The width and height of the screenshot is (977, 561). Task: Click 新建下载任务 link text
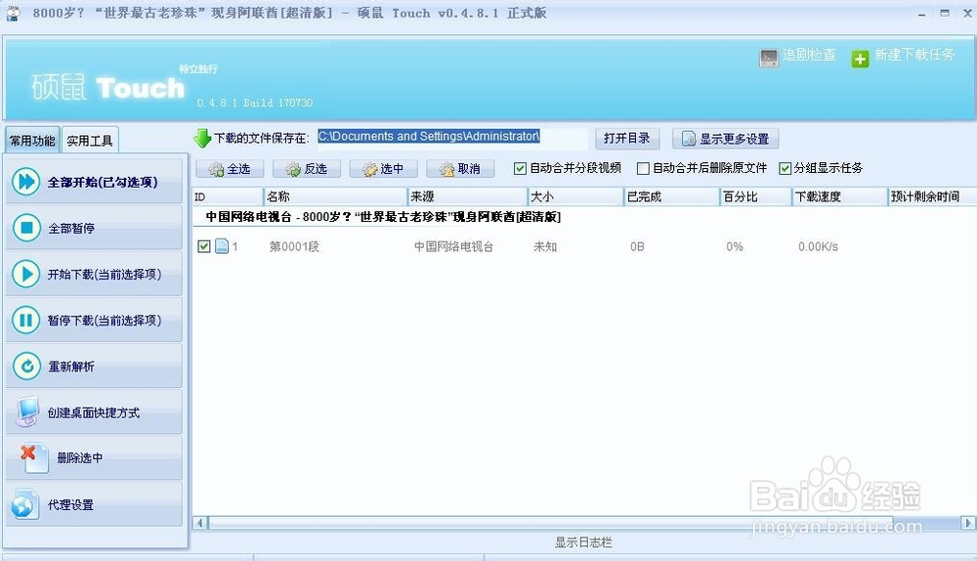(914, 55)
